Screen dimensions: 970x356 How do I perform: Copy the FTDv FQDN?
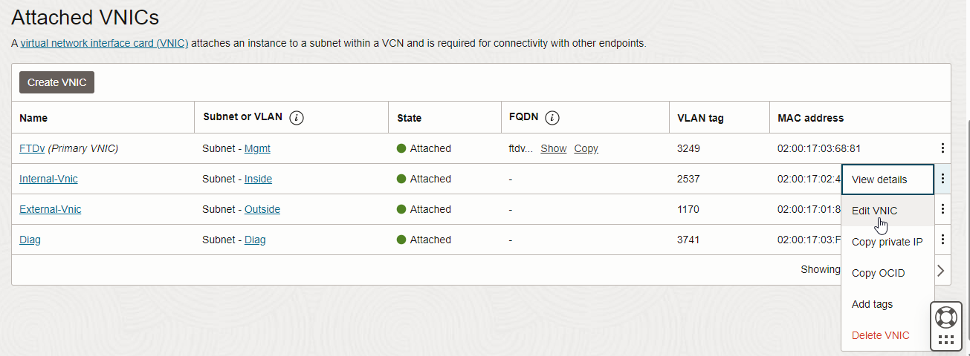click(586, 148)
